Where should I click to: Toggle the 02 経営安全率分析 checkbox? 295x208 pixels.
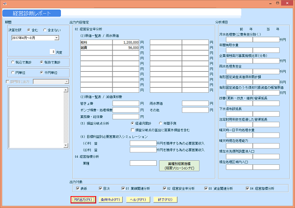click(165, 188)
